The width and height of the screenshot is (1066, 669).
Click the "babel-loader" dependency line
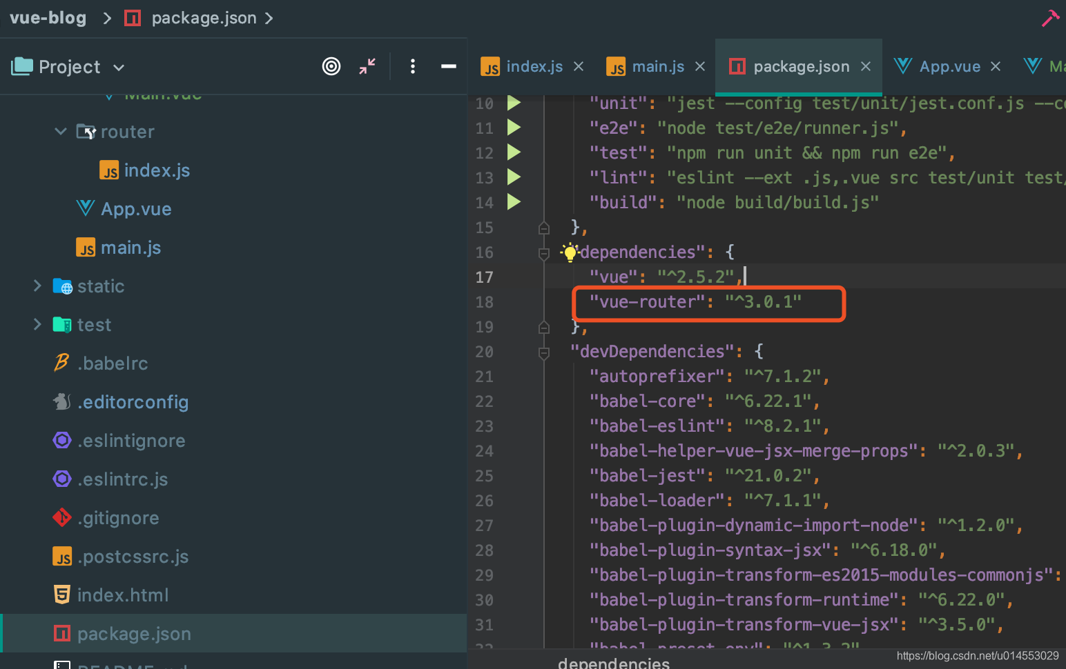(709, 500)
